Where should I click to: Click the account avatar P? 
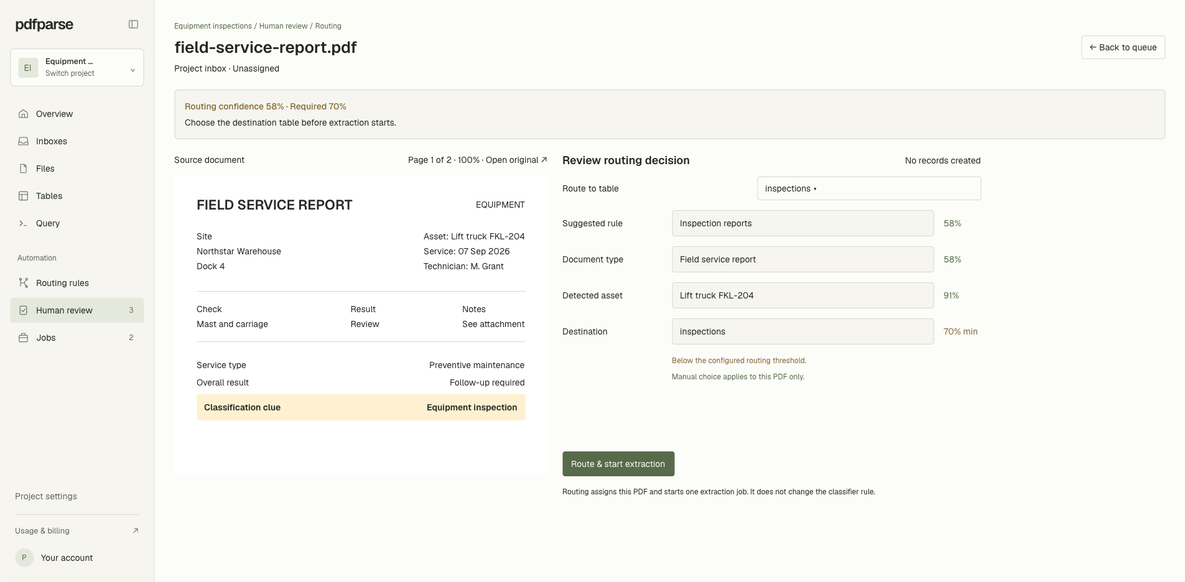click(x=24, y=558)
